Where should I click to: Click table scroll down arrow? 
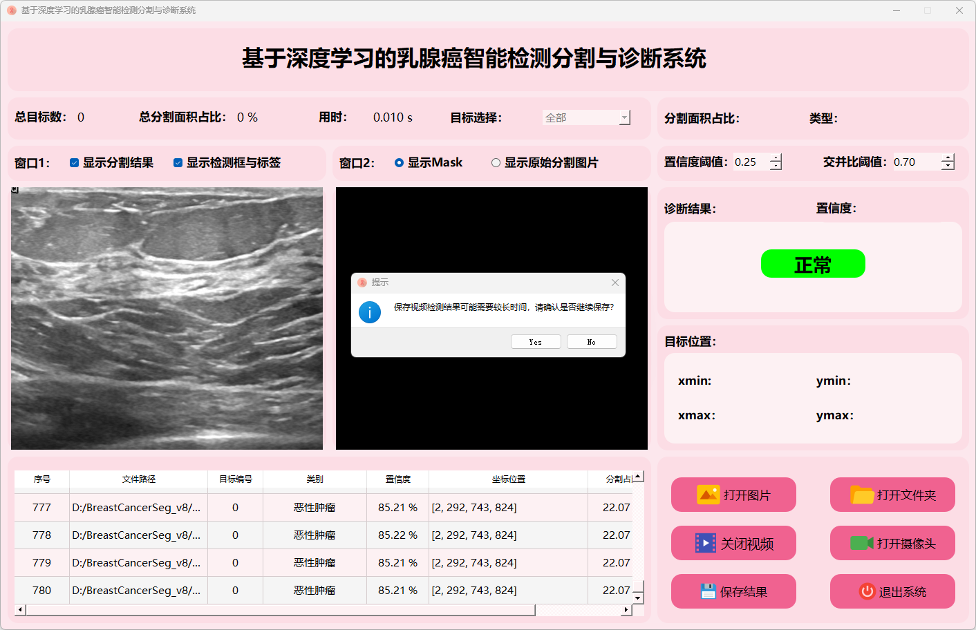click(x=638, y=598)
